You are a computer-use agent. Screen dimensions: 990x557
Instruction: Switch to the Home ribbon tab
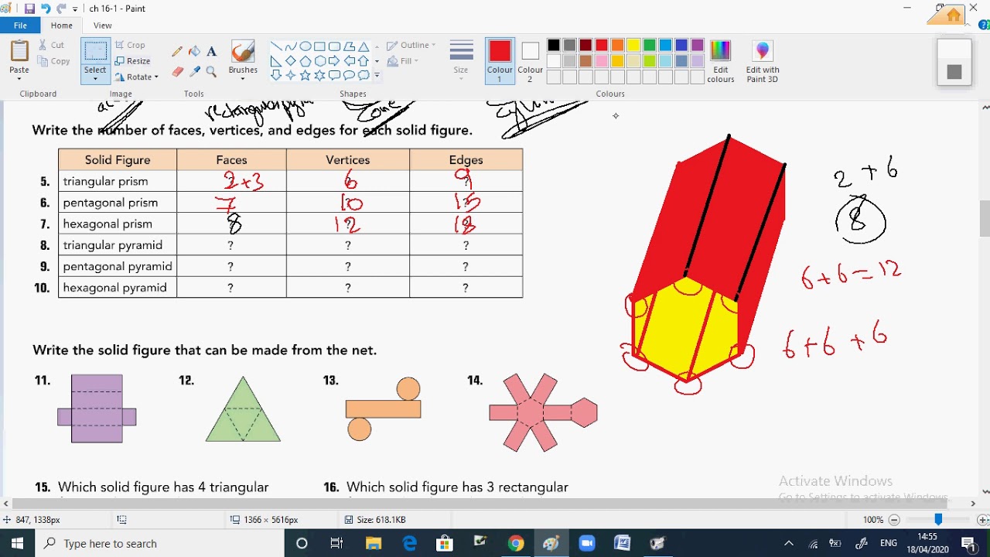[62, 26]
